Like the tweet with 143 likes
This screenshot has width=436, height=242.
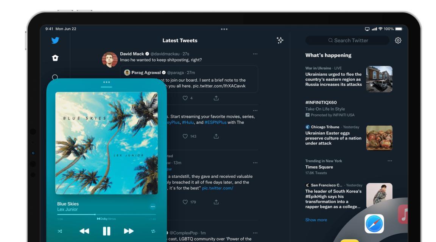click(x=185, y=137)
